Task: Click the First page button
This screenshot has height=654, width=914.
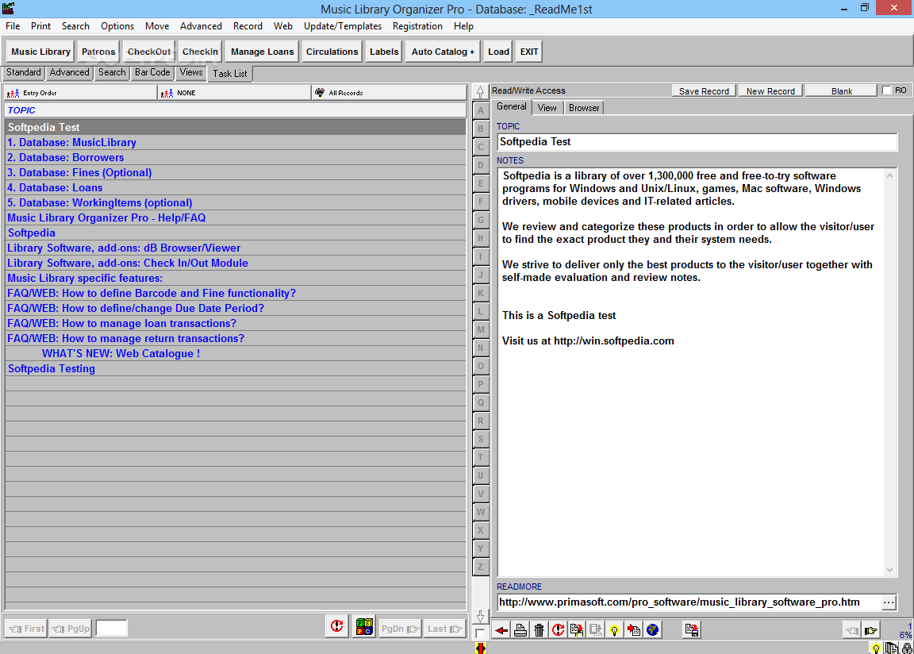Action: (x=27, y=629)
